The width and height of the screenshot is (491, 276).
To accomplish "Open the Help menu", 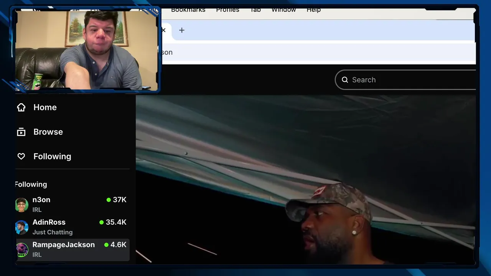I will [313, 10].
